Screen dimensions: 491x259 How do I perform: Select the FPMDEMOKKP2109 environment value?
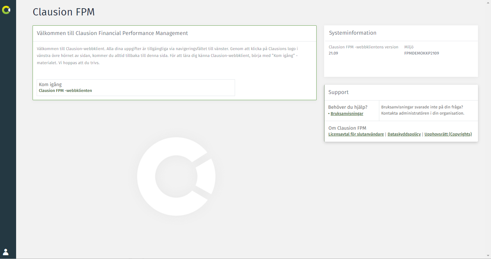[421, 53]
